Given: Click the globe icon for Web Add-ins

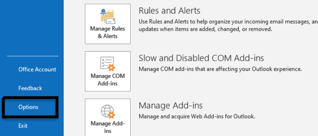Looking at the screenshot, I should [108, 111].
